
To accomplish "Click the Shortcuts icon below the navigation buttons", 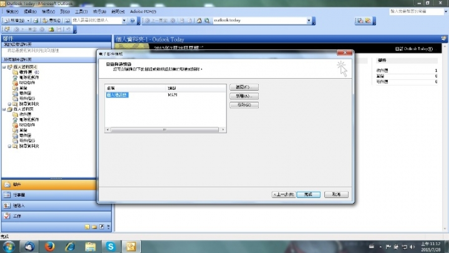I will (x=102, y=227).
